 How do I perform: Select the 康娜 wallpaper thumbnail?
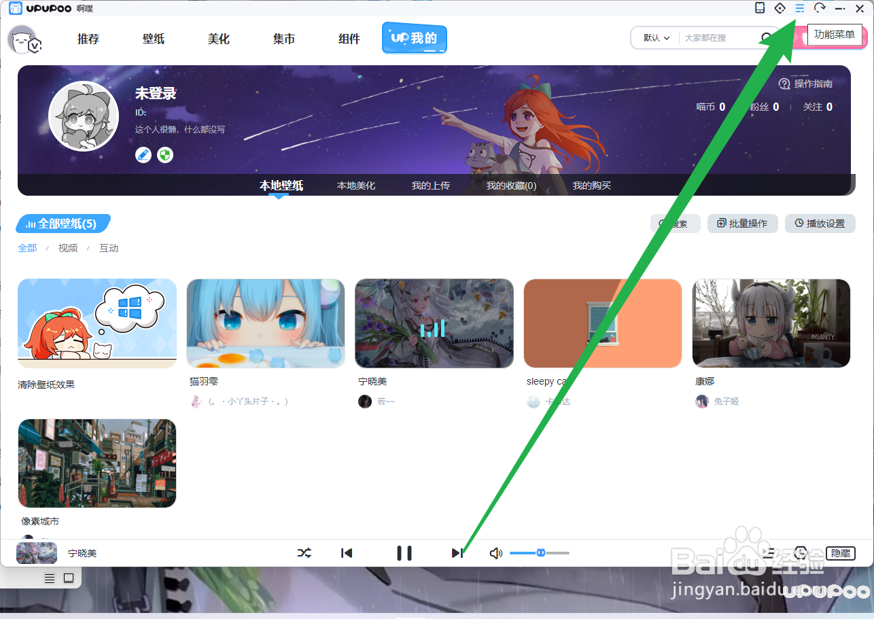771,323
